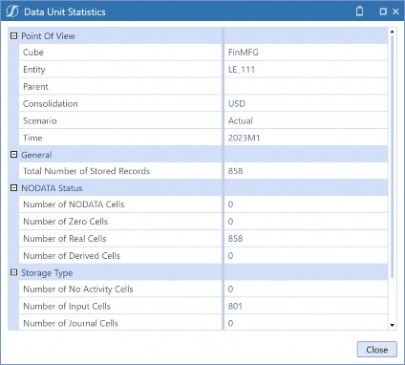The width and height of the screenshot is (405, 365).
Task: Select the Entity row label
Action: [x=34, y=70]
